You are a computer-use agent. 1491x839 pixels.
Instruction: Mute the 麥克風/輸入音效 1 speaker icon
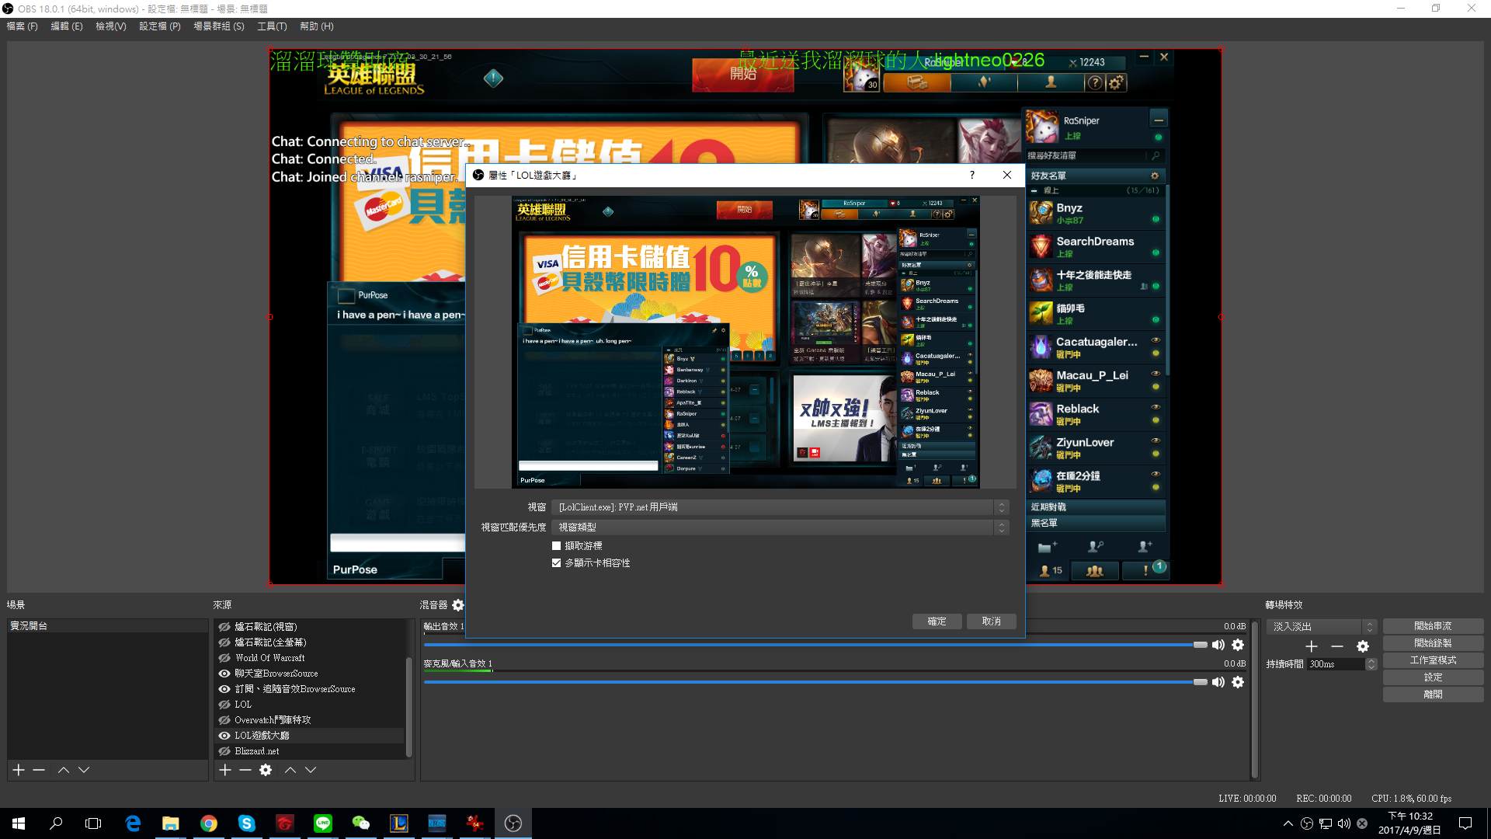1218,682
